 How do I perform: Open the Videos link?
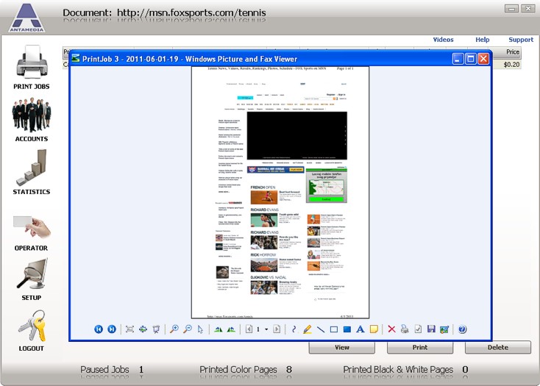coord(443,40)
